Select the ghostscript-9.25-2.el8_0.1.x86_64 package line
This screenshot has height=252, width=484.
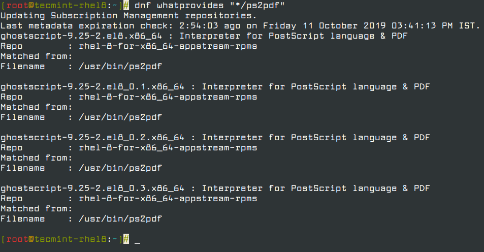pos(215,87)
